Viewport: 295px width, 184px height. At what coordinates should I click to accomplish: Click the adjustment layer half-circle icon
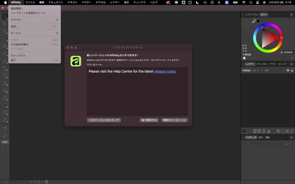(268, 131)
